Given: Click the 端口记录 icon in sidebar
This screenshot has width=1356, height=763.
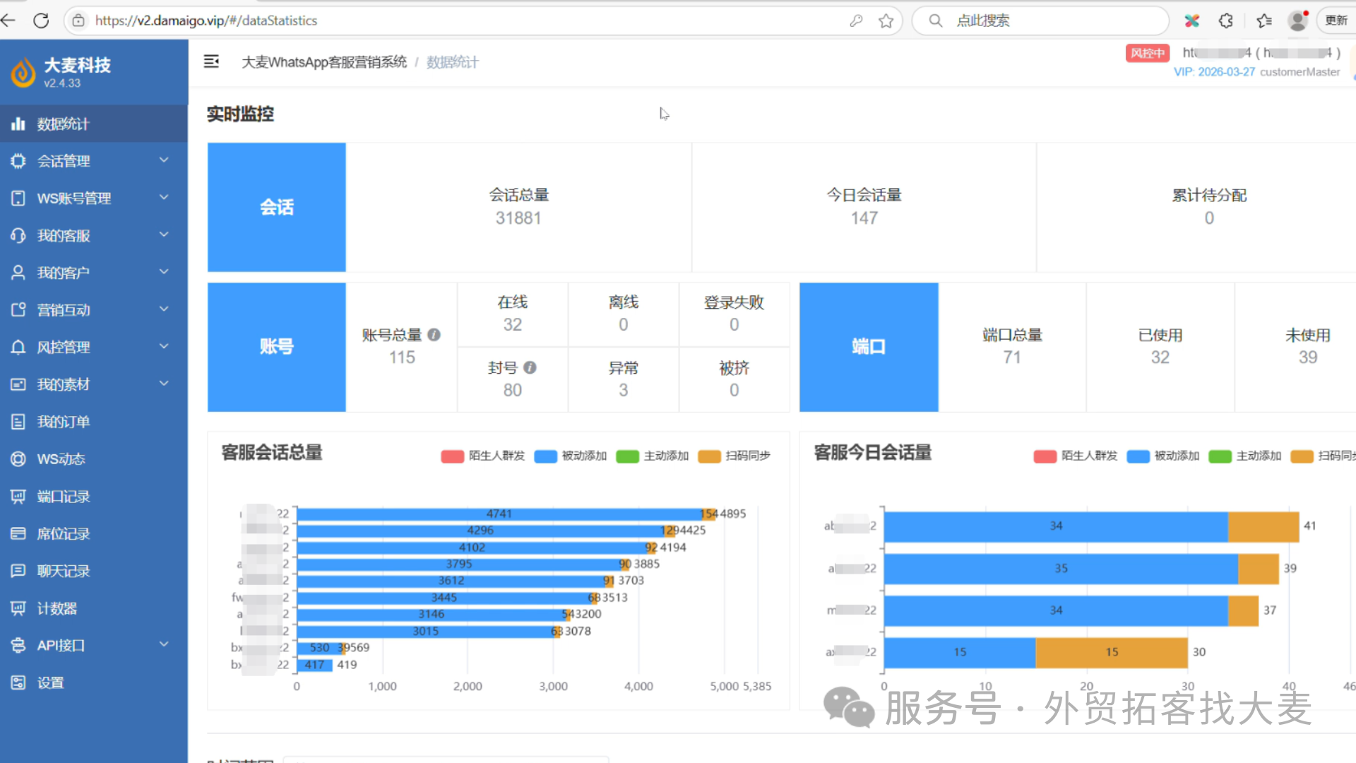Looking at the screenshot, I should click(18, 497).
